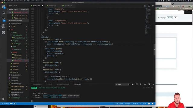
Task: Expand the assets folder
Action: click(x=15, y=32)
